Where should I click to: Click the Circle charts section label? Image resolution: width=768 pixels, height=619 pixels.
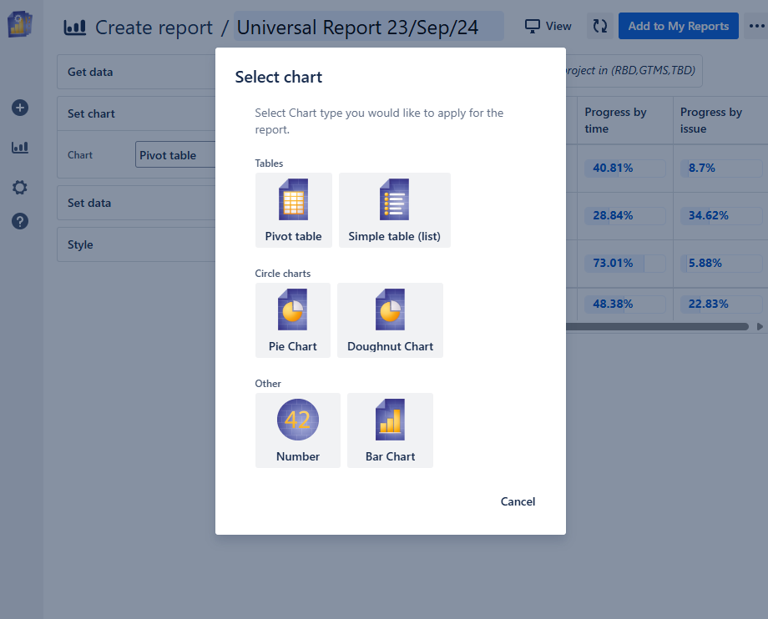click(x=283, y=274)
